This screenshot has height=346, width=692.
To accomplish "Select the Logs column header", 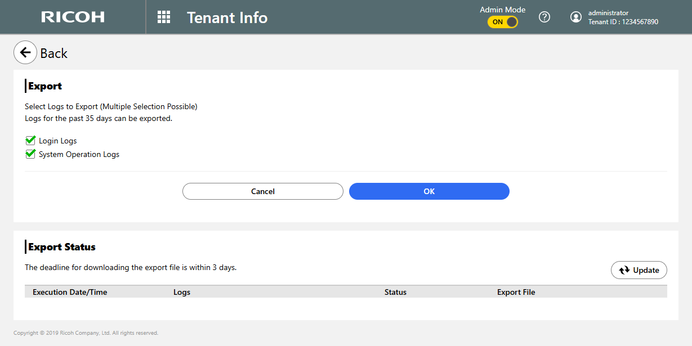I will (181, 292).
